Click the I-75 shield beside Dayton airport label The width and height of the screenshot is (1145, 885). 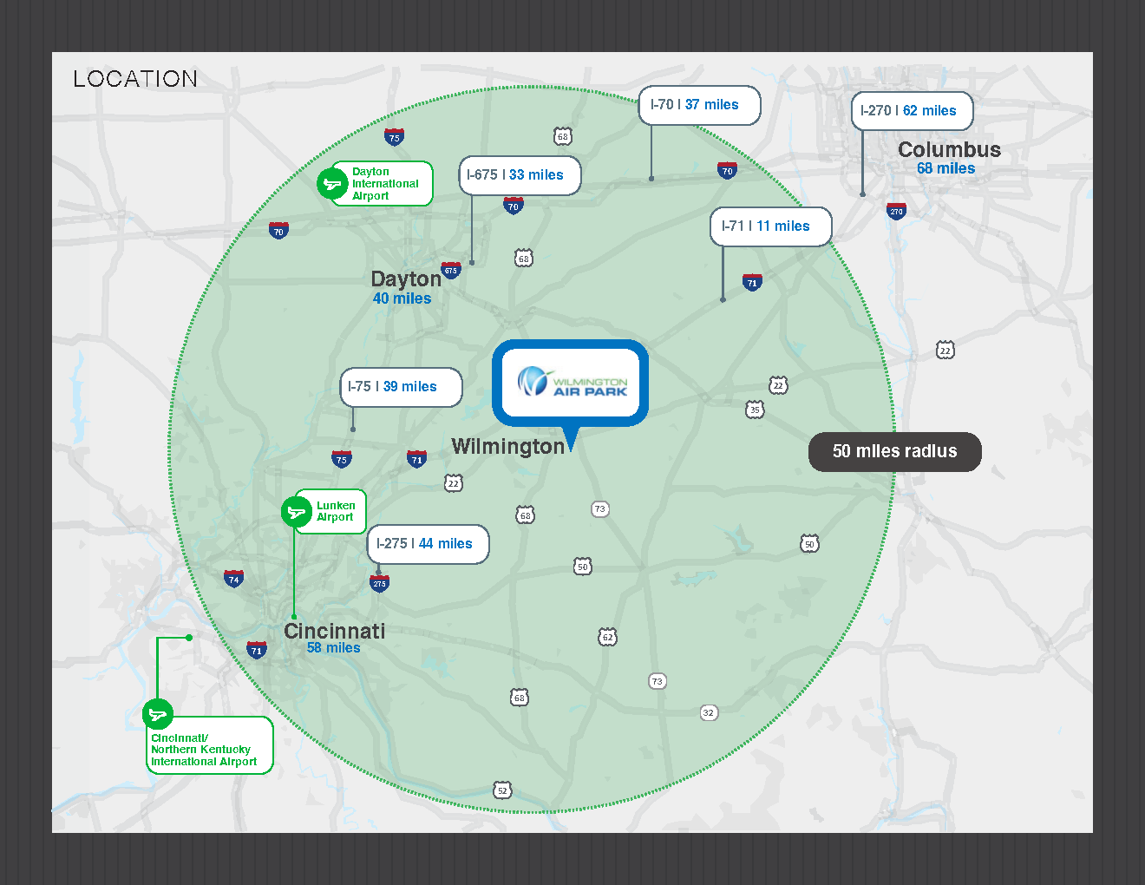[x=394, y=137]
